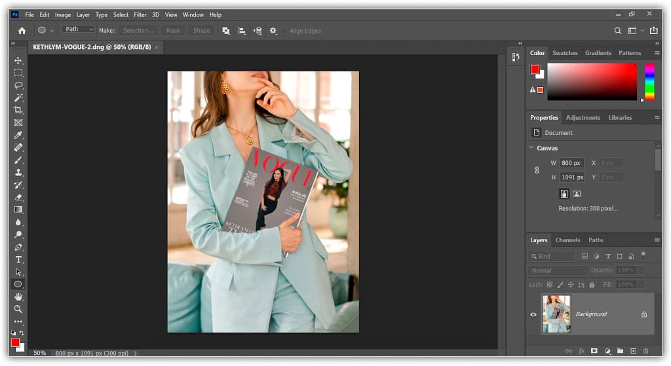Toggle lock position
Viewport: 671px width, 366px height.
click(571, 284)
